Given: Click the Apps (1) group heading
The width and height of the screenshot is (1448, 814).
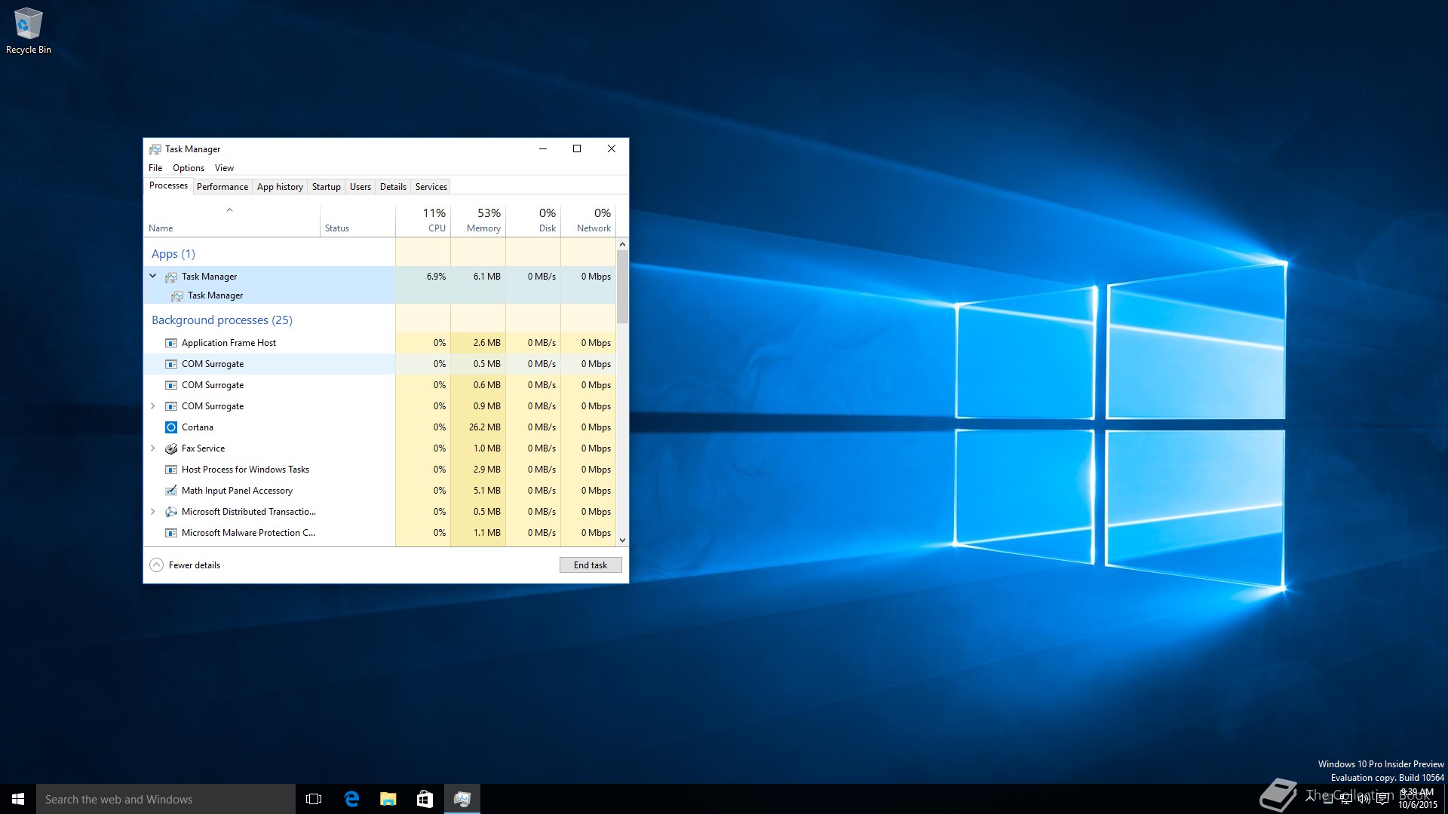Looking at the screenshot, I should coord(173,254).
